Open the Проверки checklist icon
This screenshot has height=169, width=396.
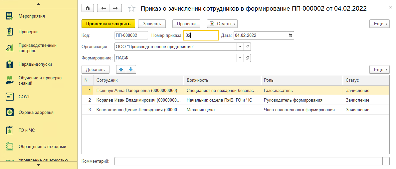10,32
